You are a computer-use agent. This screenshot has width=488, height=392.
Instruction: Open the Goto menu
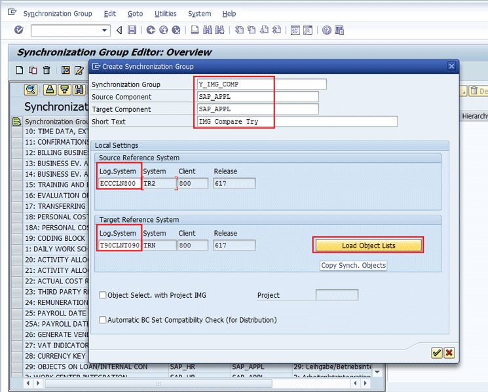(x=135, y=14)
